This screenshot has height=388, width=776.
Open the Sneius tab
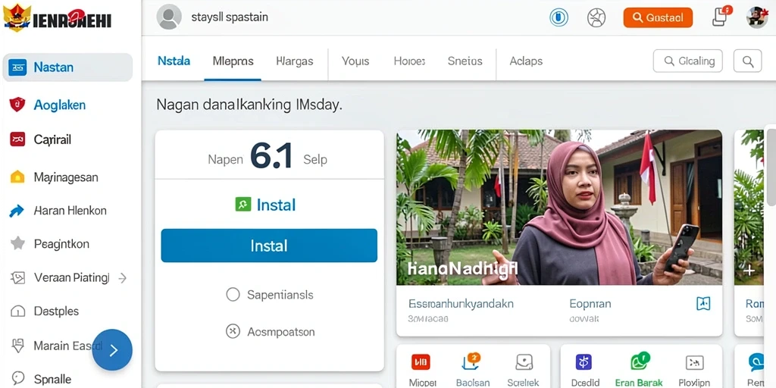point(465,61)
